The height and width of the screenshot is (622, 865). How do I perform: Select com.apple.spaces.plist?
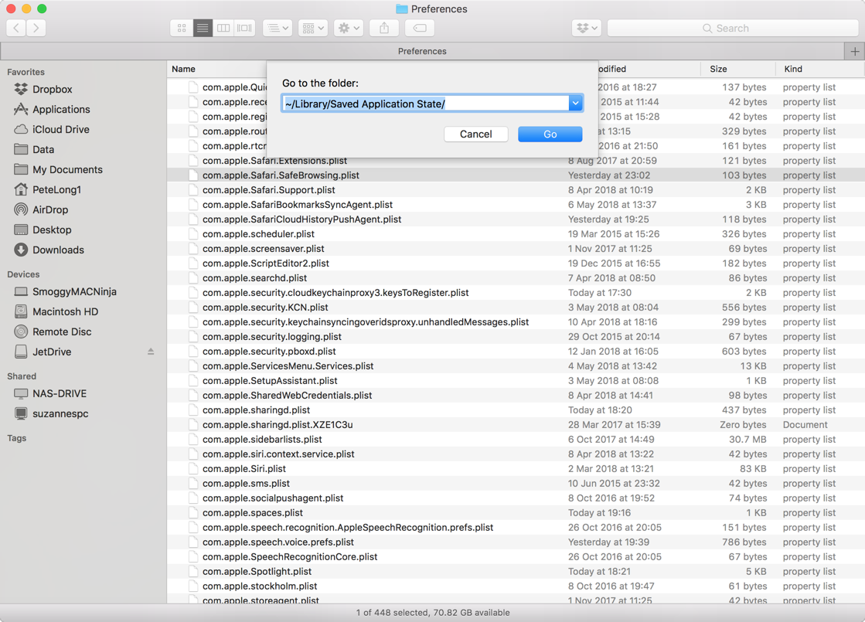click(x=516, y=513)
